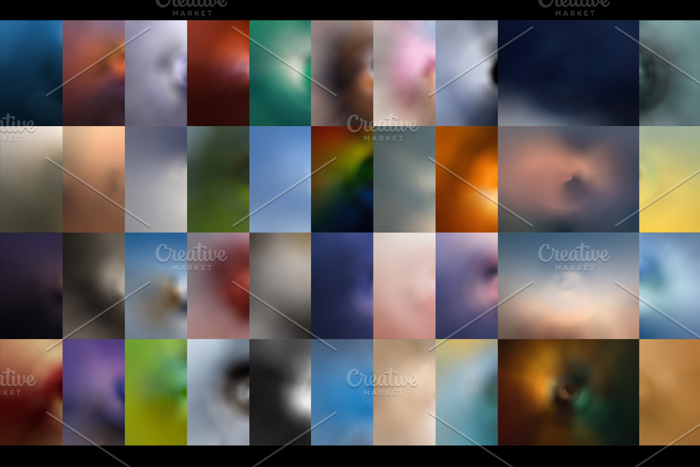Choose the dark red thumbnail in top row
The height and width of the screenshot is (467, 700).
218,73
